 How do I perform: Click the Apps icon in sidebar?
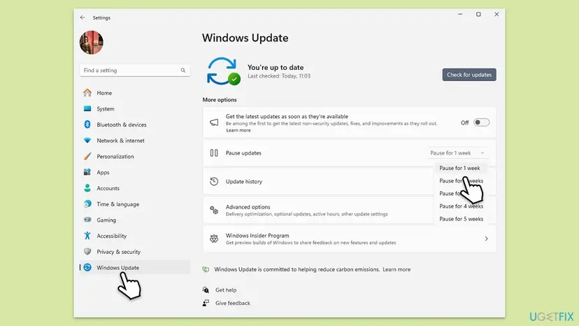click(87, 172)
